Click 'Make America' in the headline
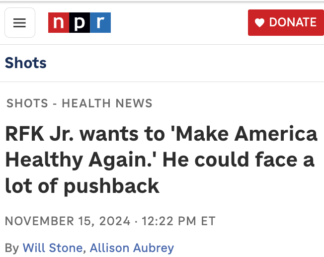 [244, 134]
